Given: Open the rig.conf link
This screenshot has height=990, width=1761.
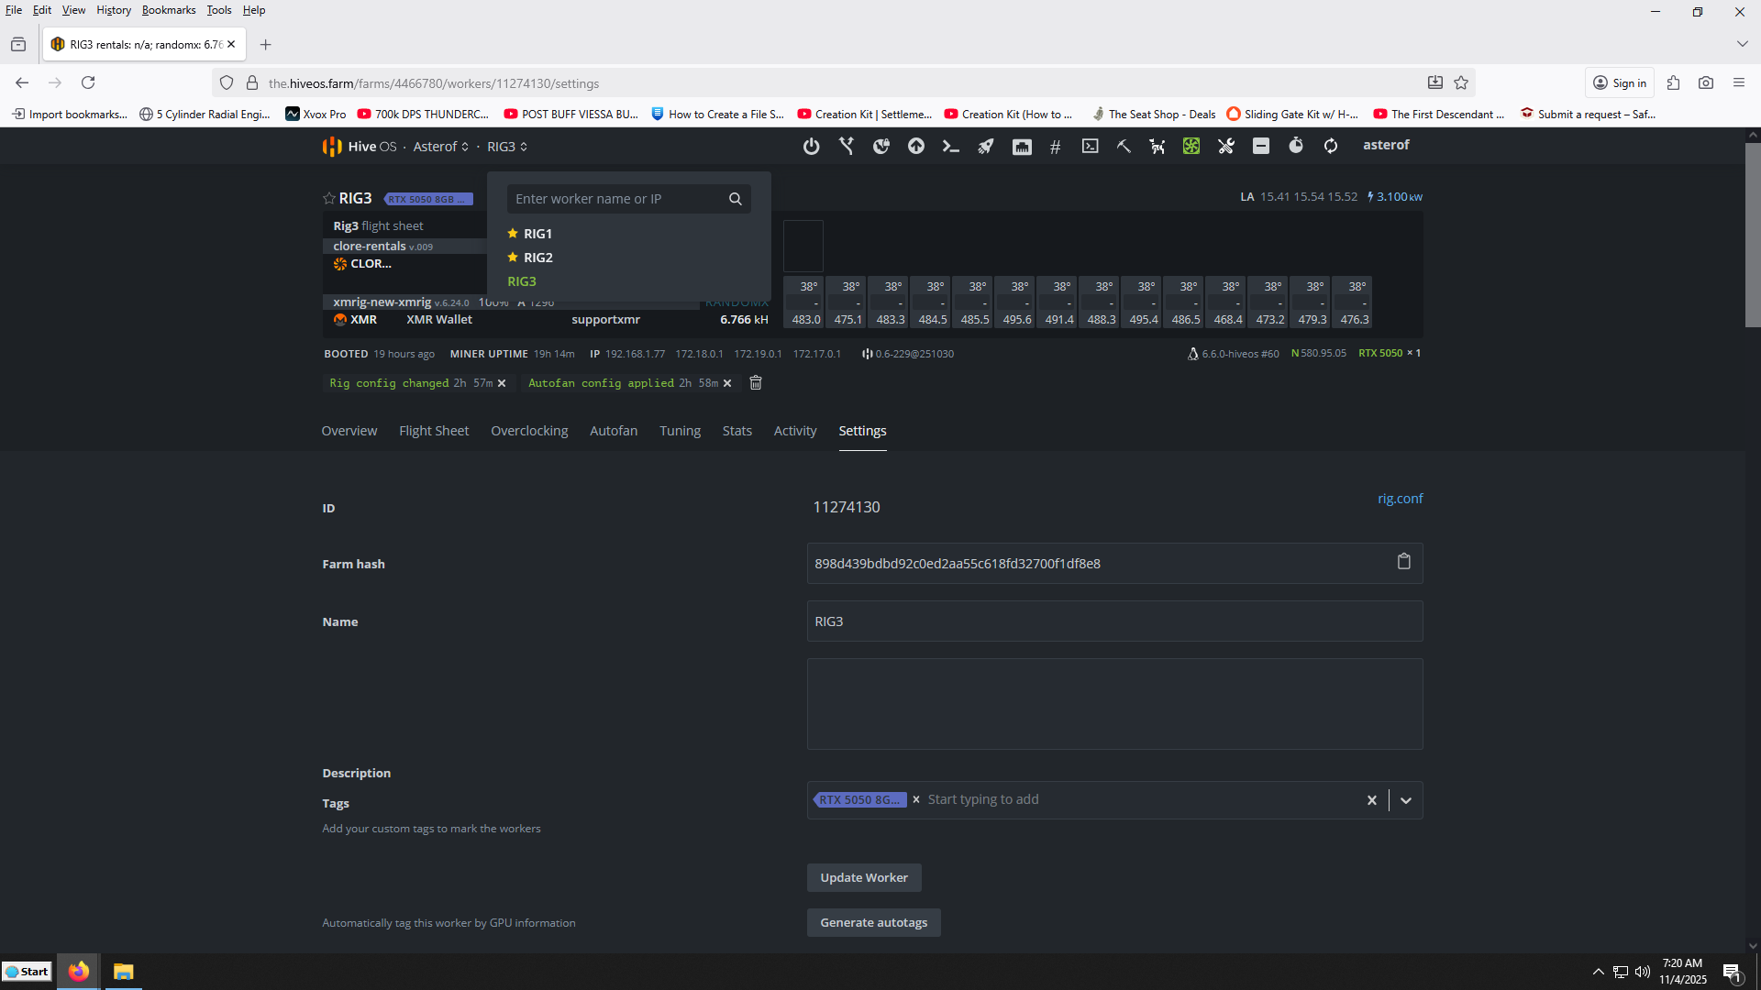Looking at the screenshot, I should (1400, 499).
